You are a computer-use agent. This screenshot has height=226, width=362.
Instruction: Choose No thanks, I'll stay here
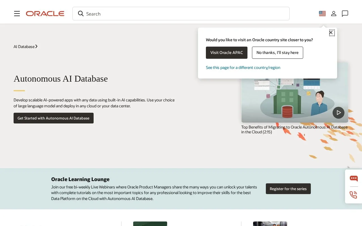pyautogui.click(x=277, y=53)
